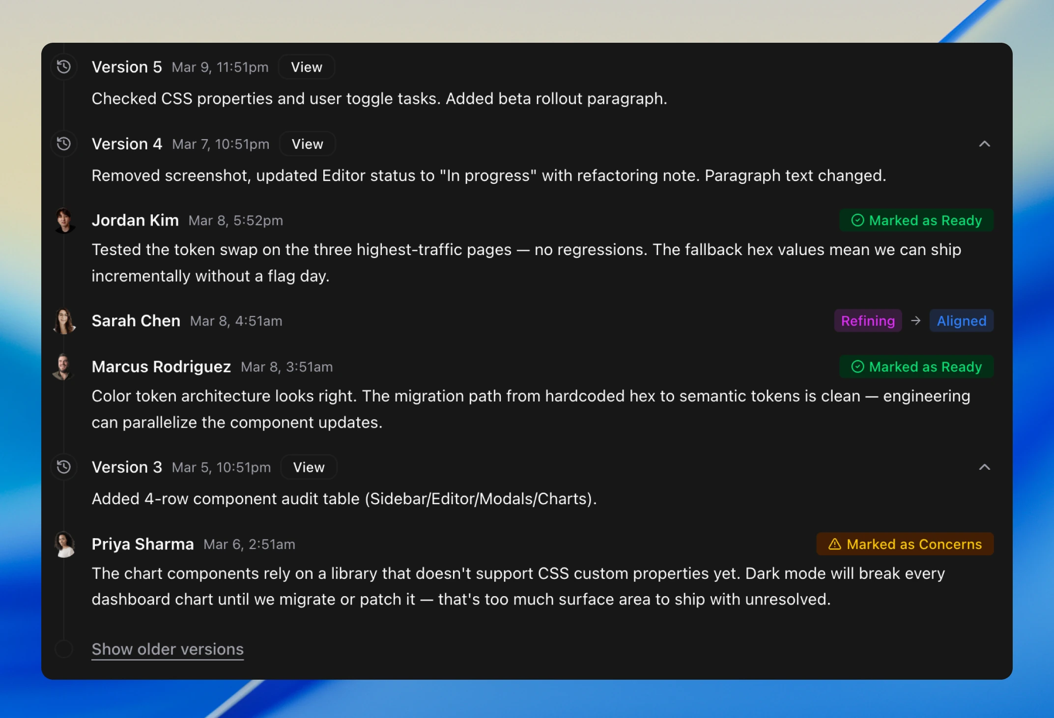The image size is (1054, 718).
Task: View Version 5 of the document
Action: click(x=306, y=67)
